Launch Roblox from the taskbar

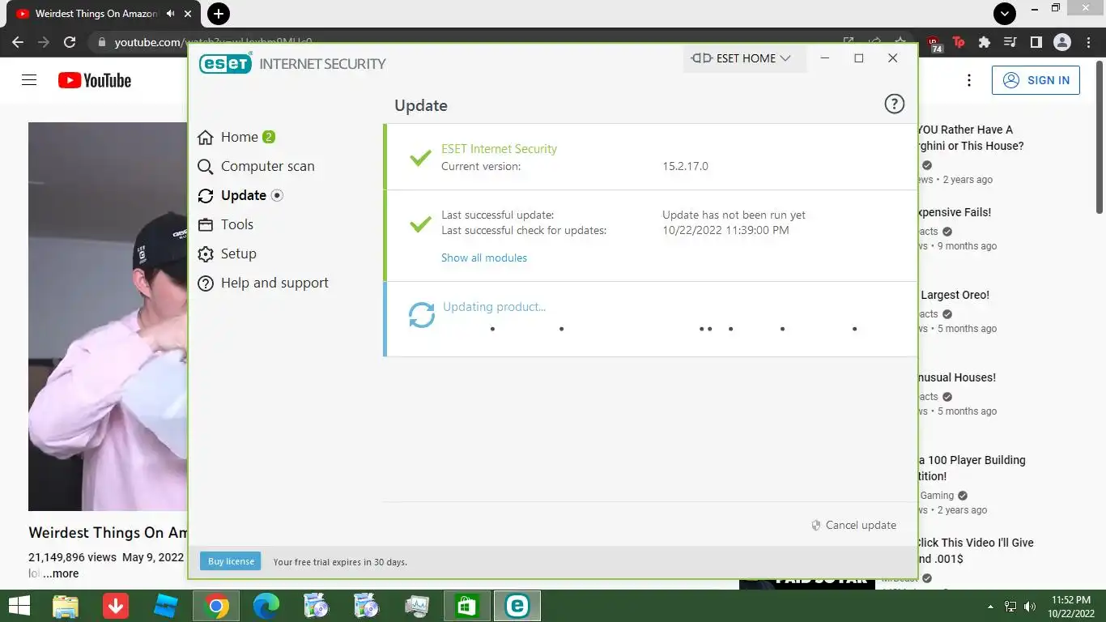[166, 606]
